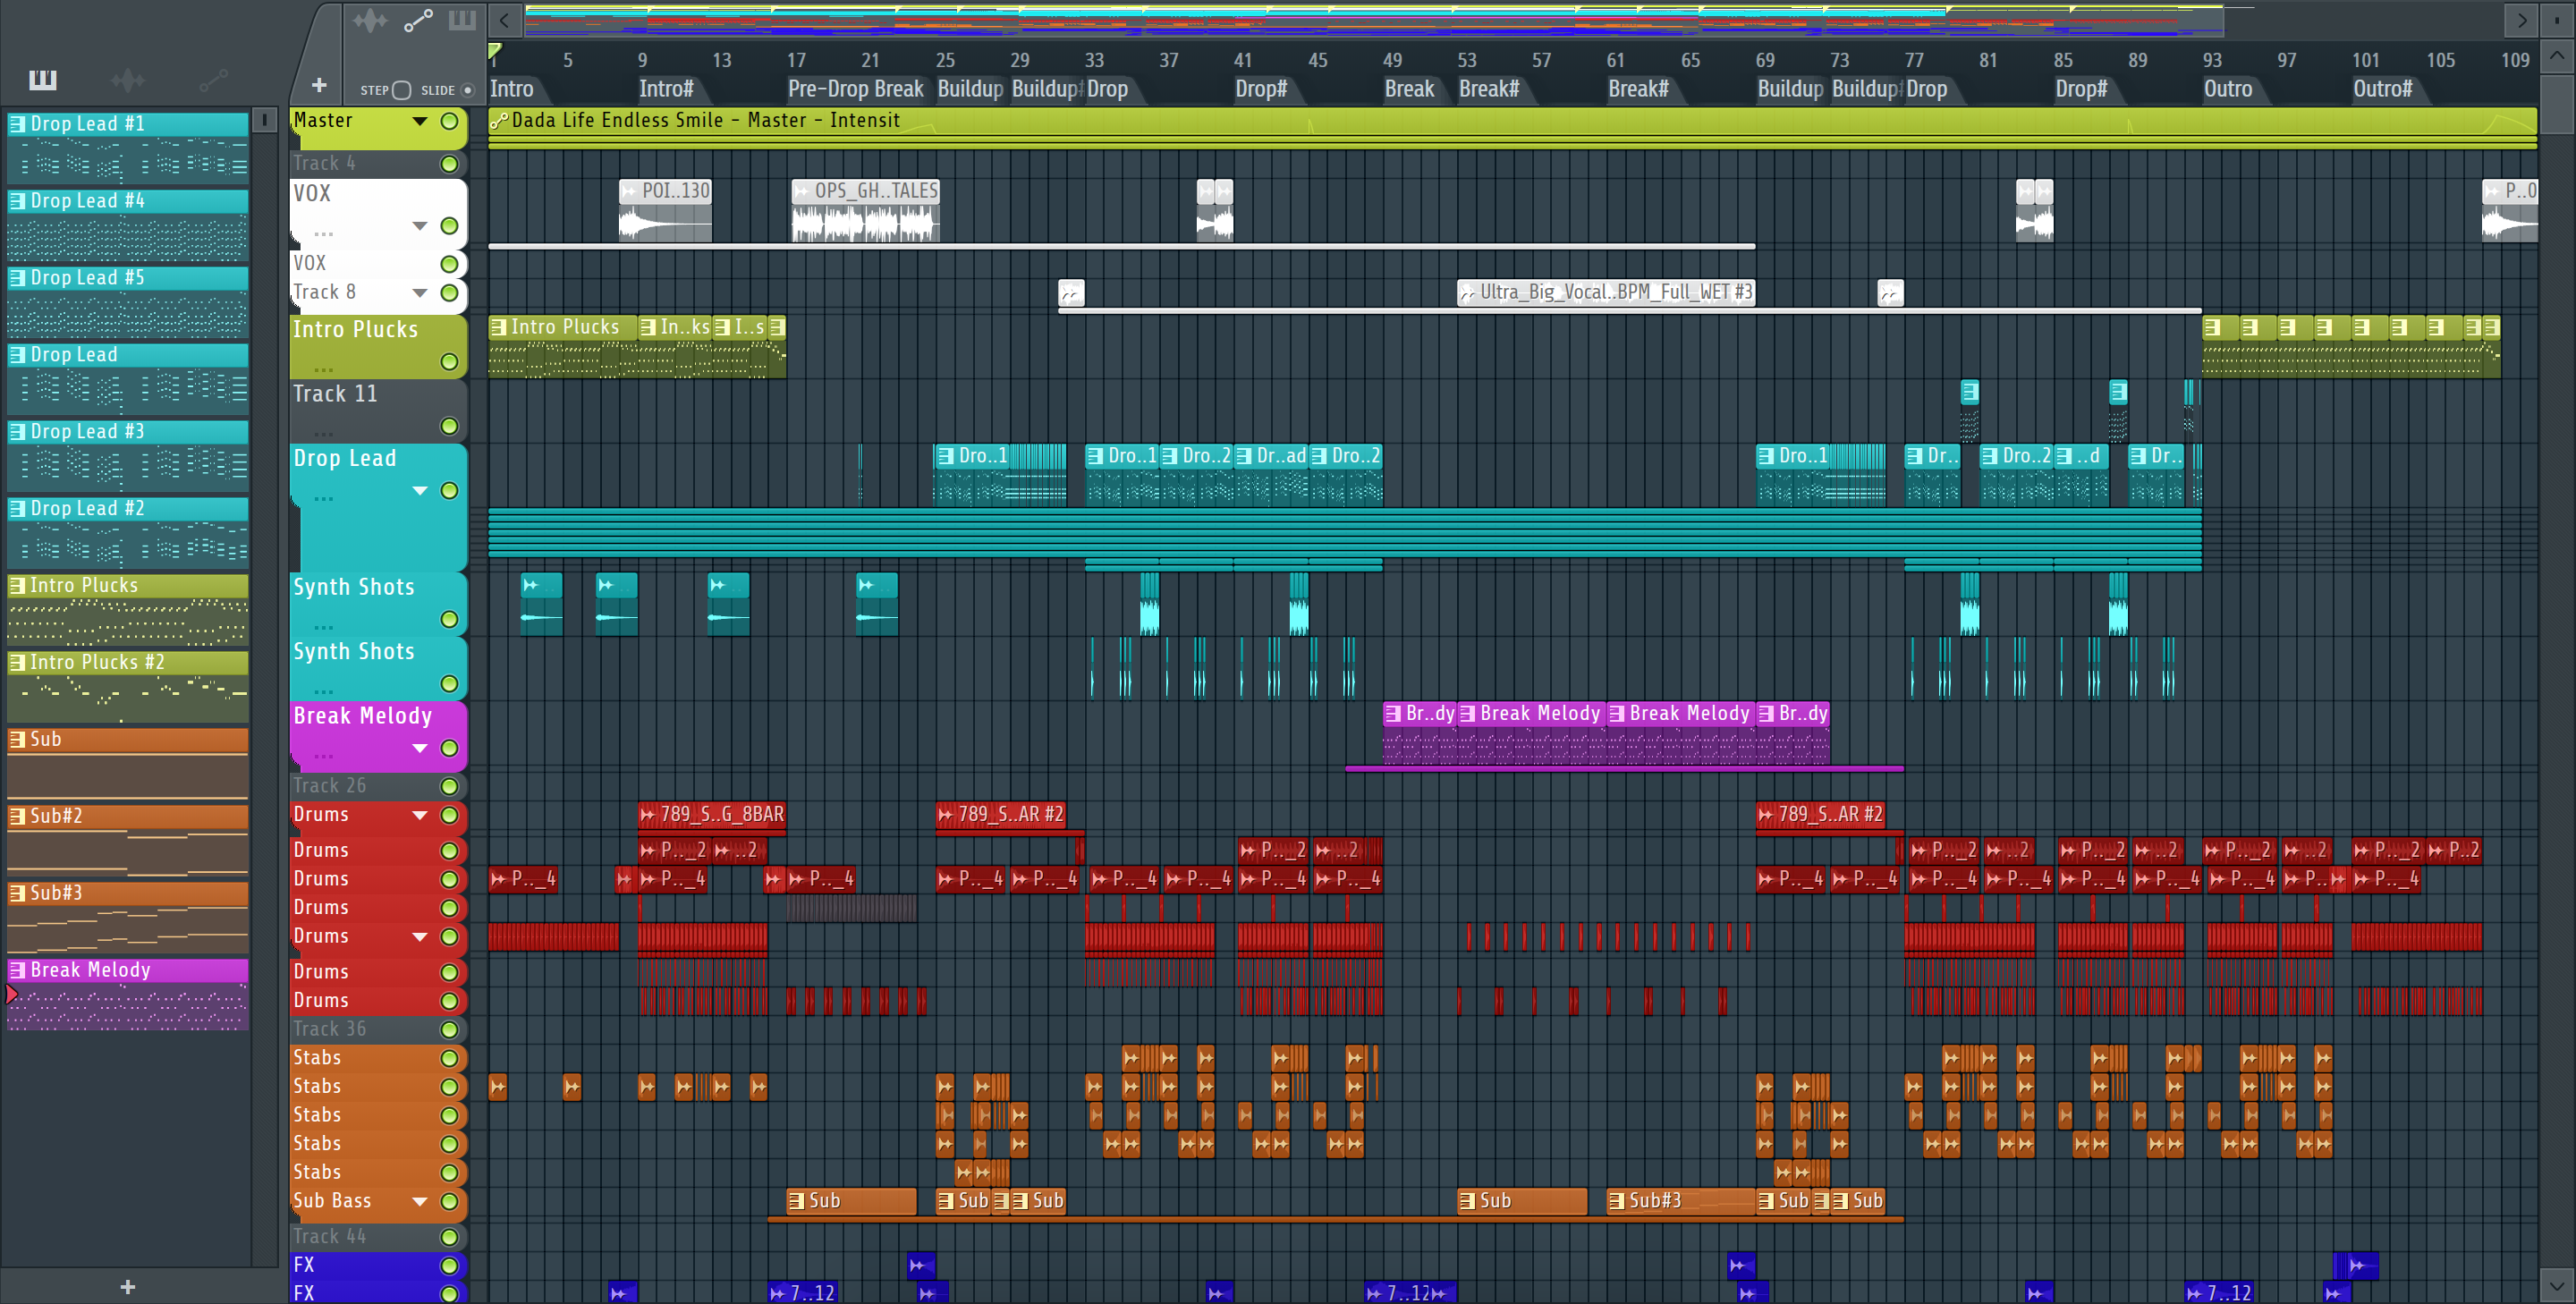2576x1304 pixels.
Task: Select the 789_S..G_8BAR drum clip
Action: 712,814
